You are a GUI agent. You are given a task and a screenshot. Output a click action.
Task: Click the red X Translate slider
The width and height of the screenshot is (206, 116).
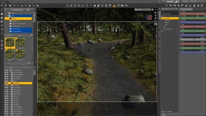(x=192, y=14)
